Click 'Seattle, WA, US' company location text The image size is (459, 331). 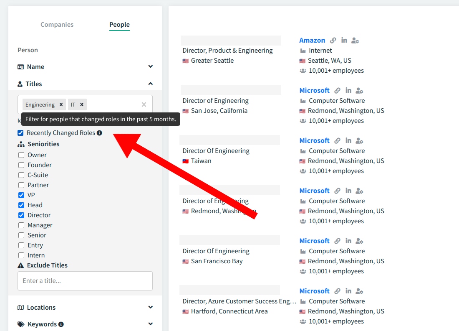pyautogui.click(x=329, y=61)
